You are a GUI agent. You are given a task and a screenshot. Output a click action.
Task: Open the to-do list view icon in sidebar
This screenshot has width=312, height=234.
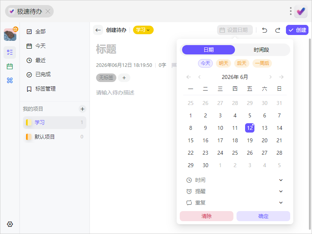(x=10, y=52)
